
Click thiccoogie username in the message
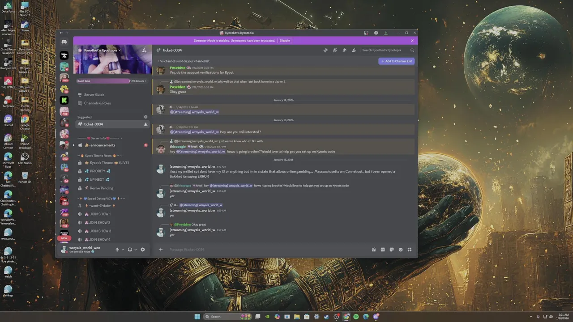(x=178, y=147)
